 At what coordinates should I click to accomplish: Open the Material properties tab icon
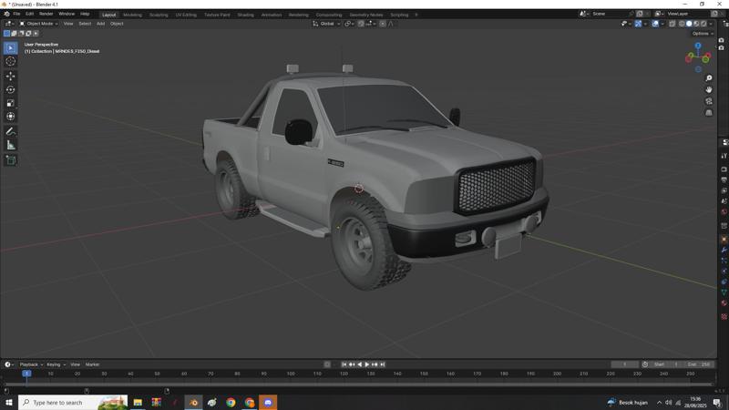[x=724, y=303]
